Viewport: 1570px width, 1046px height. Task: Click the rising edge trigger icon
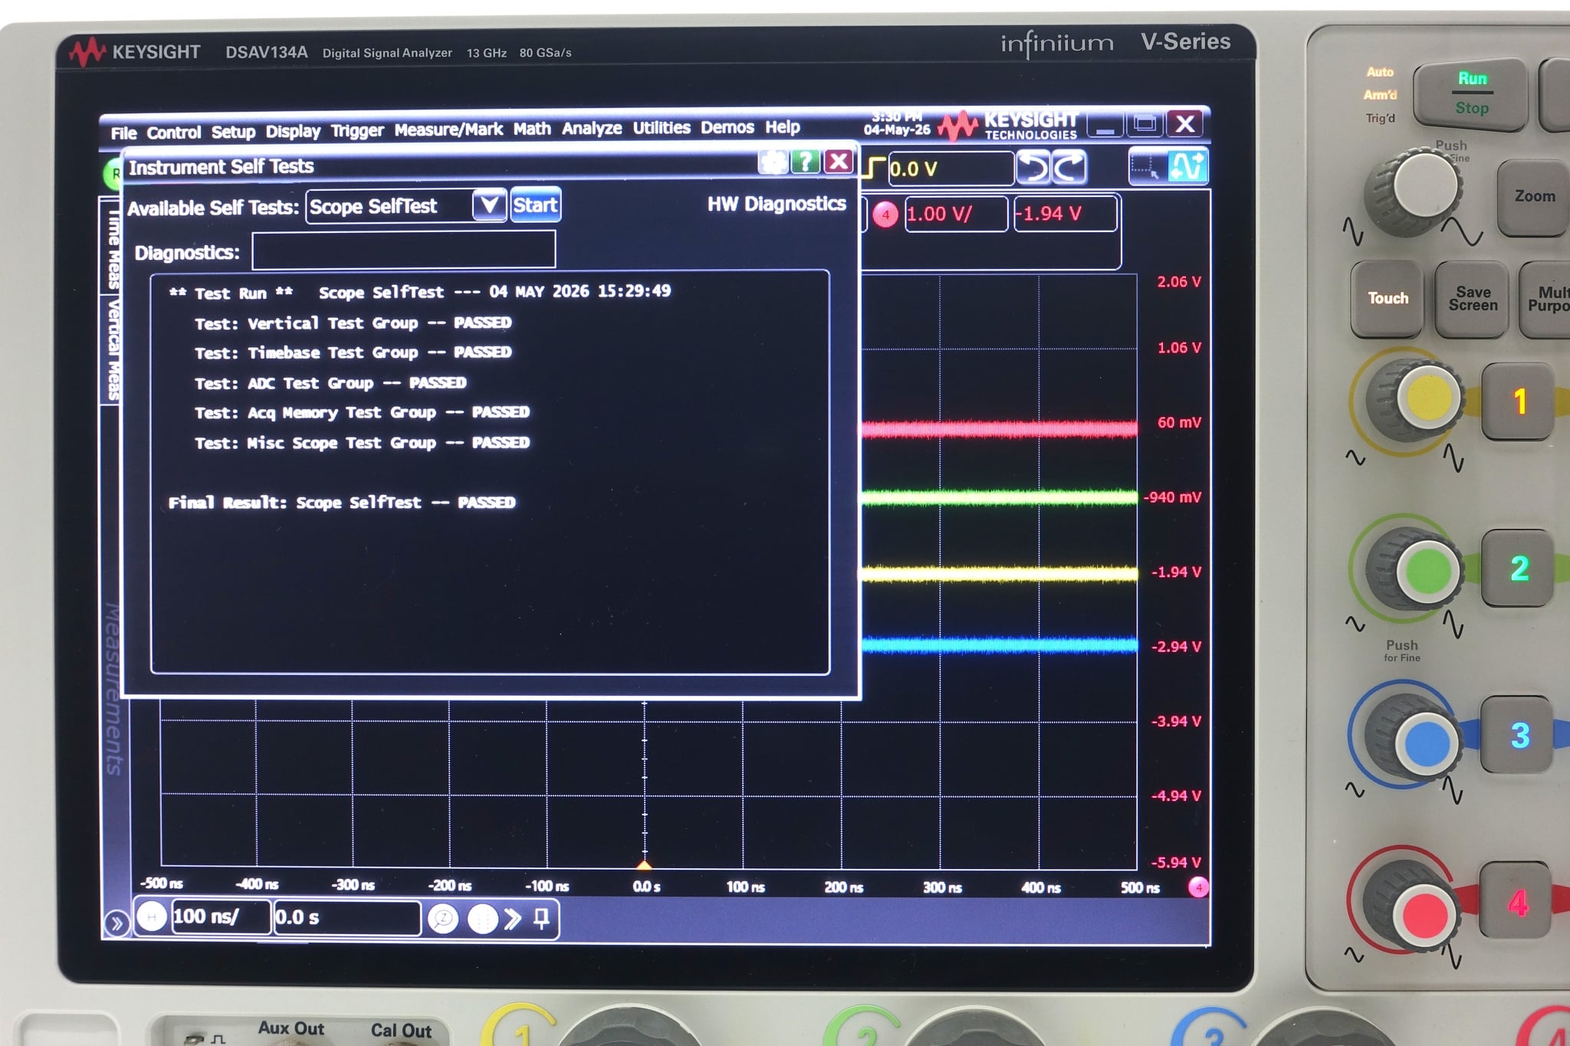(874, 168)
